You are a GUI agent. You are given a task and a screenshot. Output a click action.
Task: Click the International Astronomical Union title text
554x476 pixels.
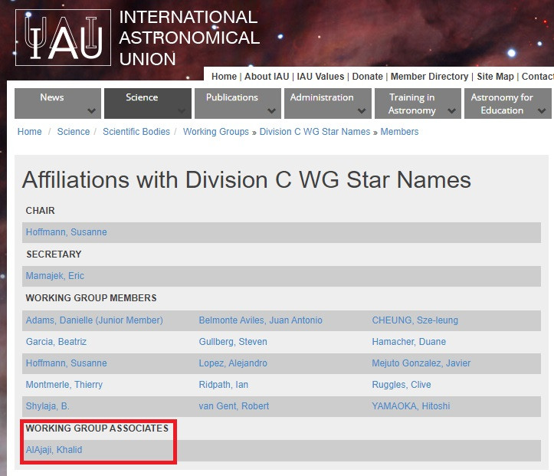point(189,38)
